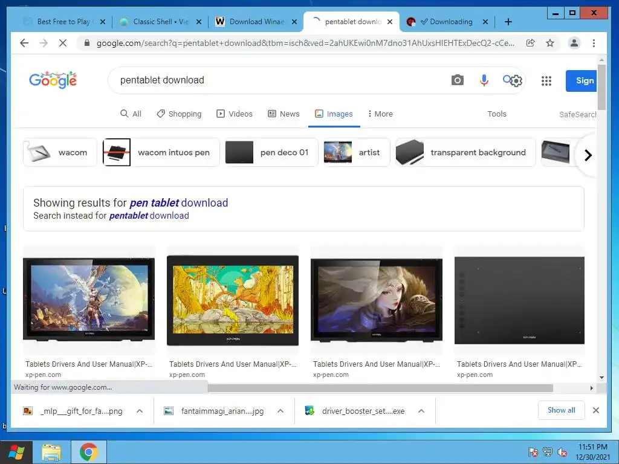This screenshot has width=619, height=464.
Task: Stop loading the page
Action: (x=63, y=43)
